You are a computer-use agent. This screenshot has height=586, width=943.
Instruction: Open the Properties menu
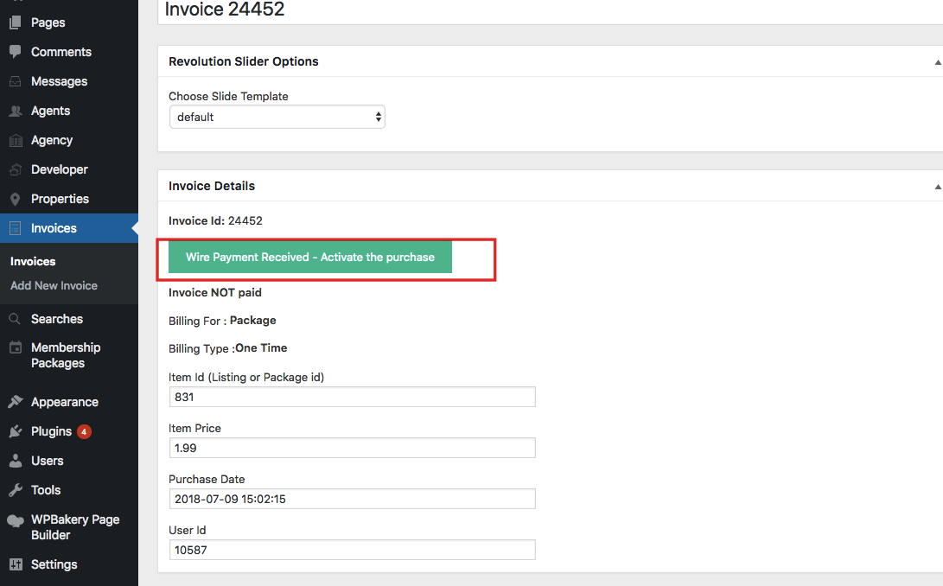coord(61,199)
